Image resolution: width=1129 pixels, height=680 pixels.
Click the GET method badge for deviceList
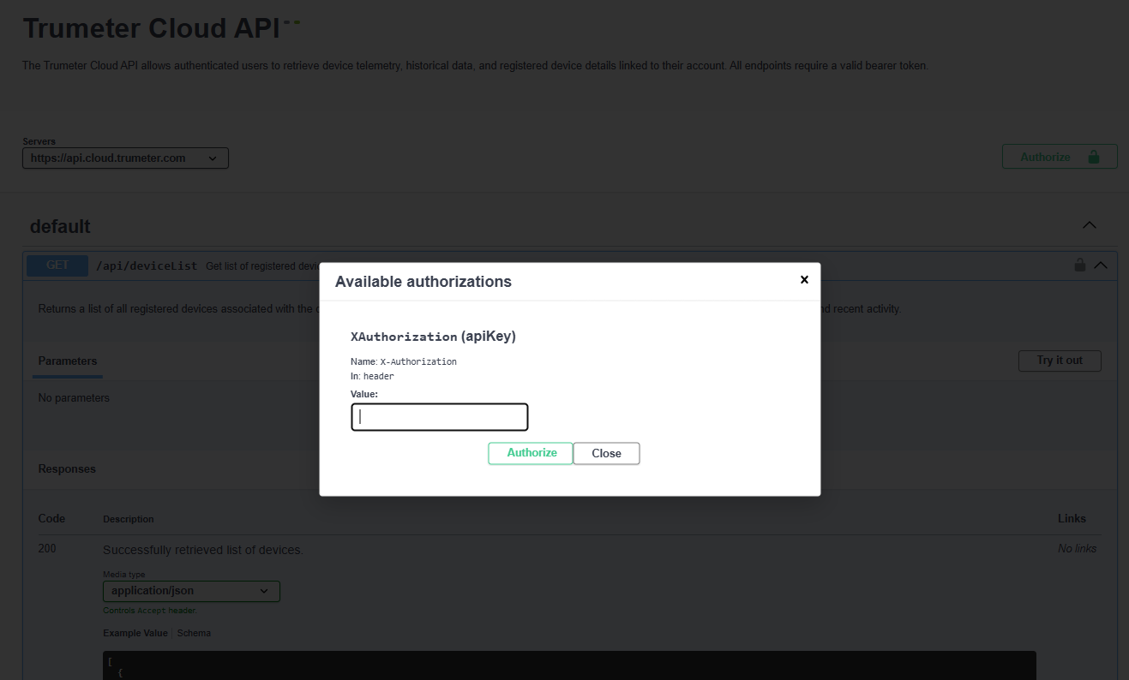(57, 265)
